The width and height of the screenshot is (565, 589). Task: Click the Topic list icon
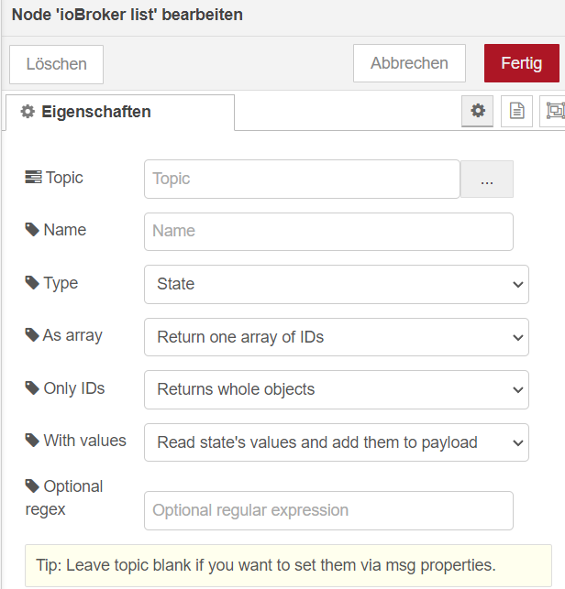click(33, 178)
